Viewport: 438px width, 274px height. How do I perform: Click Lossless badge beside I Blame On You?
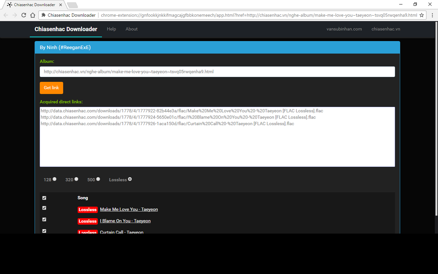click(x=88, y=221)
